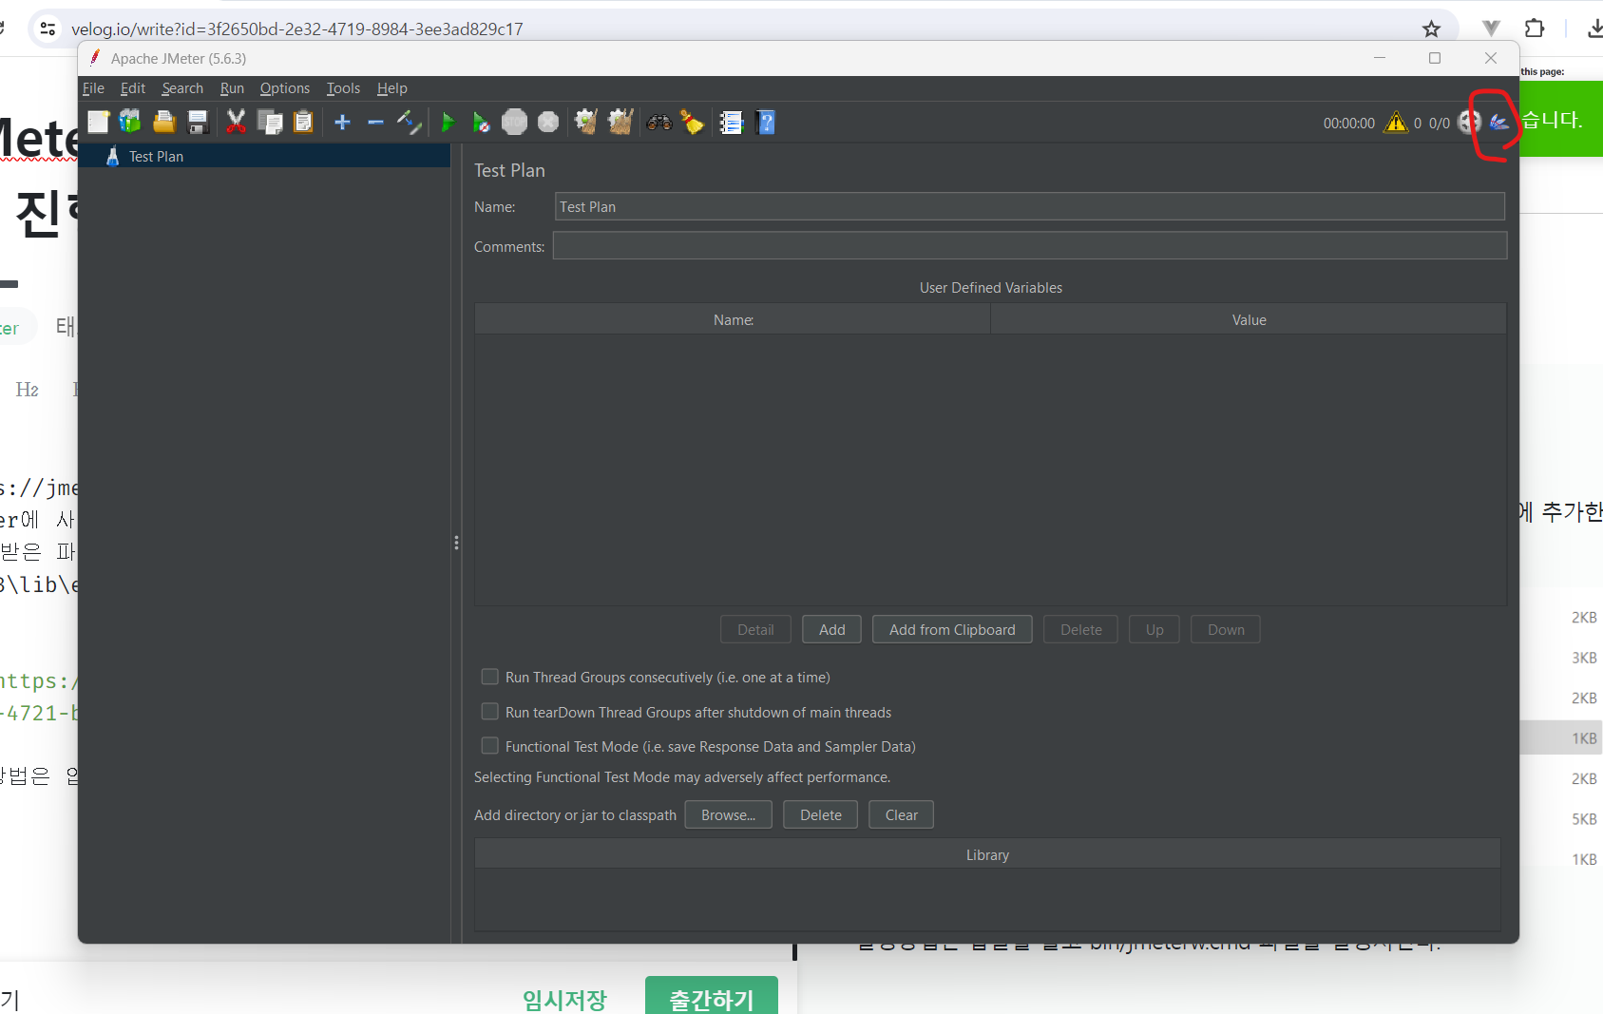Enable Run tearDown Thread Groups checkbox
Viewport: 1603px width, 1014px height.
coord(490,712)
